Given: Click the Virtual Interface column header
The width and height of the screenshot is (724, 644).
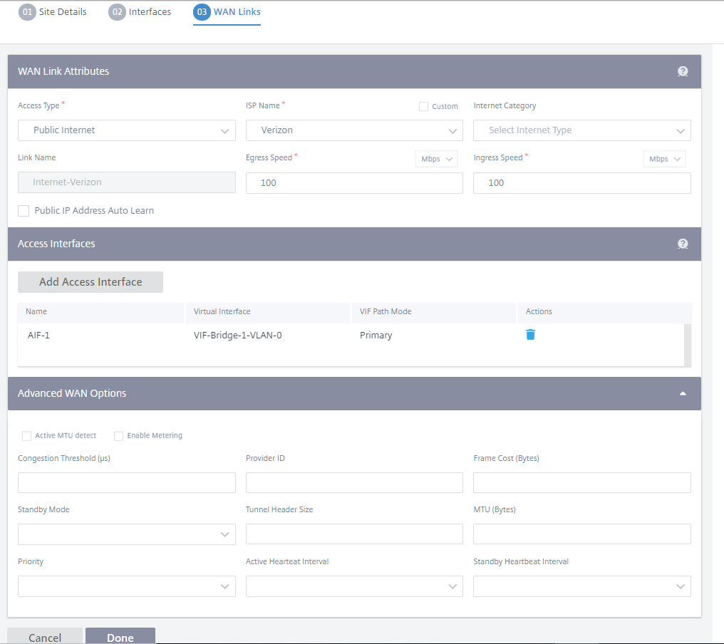Looking at the screenshot, I should coord(268,312).
